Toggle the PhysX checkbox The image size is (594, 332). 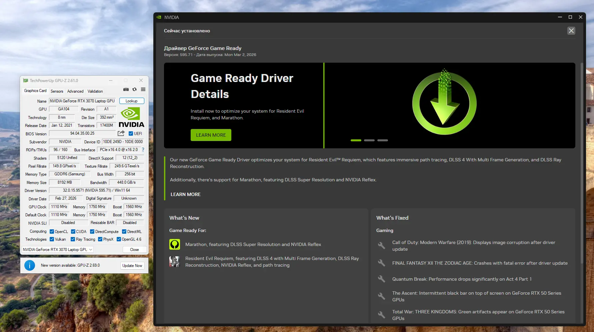point(100,239)
